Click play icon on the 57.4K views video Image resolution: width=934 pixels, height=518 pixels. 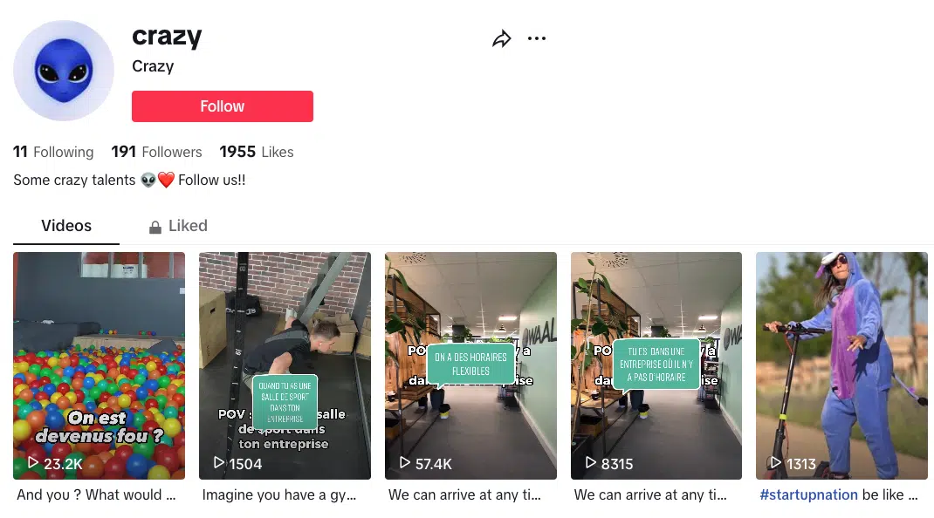[x=404, y=462]
